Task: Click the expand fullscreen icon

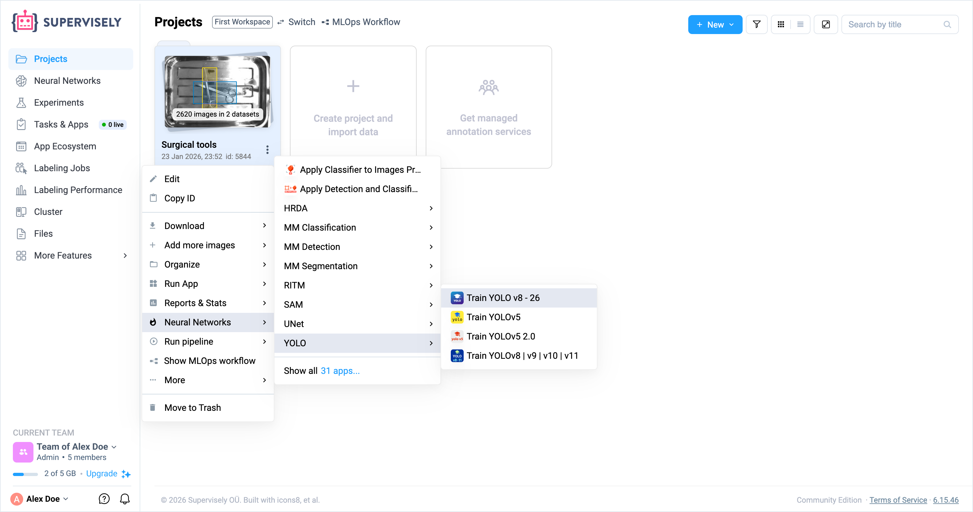Action: (x=826, y=24)
